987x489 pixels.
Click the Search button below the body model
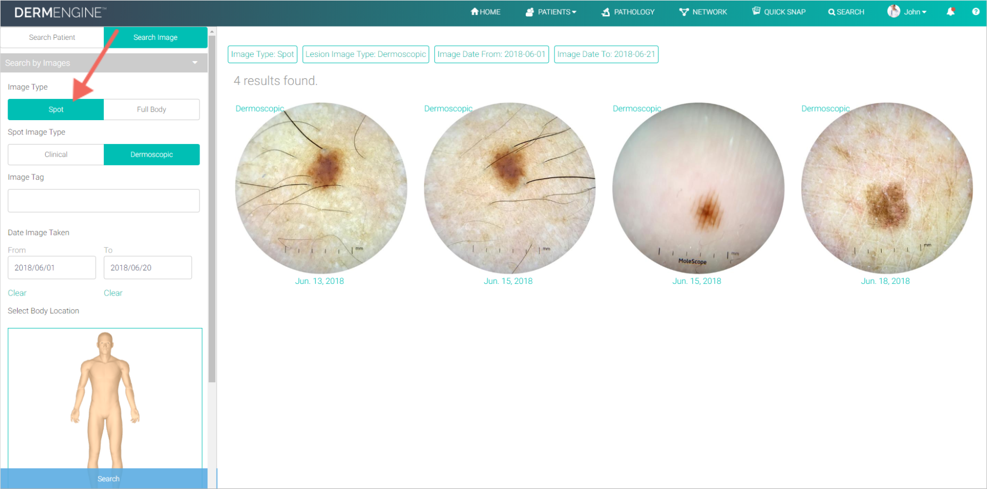coord(108,478)
